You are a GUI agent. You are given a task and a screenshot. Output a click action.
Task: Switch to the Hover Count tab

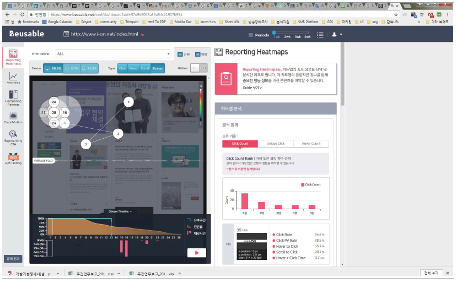pos(310,144)
